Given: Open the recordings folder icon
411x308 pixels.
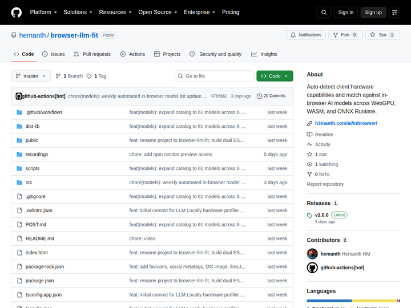Looking at the screenshot, I should pyautogui.click(x=19, y=154).
